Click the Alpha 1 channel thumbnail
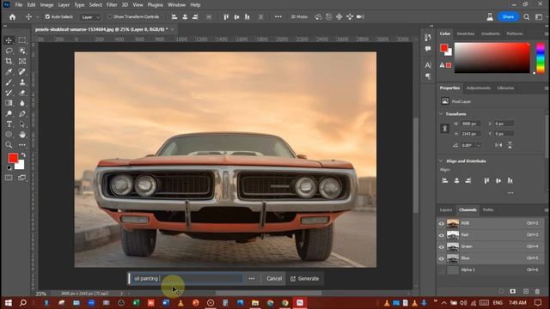Screen dimensions: 550x309 453,270
